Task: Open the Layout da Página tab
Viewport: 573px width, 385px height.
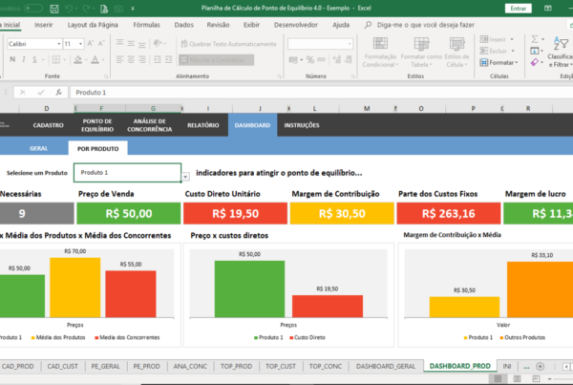Action: click(x=93, y=25)
